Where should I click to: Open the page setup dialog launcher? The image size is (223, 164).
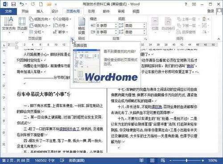coord(72,39)
